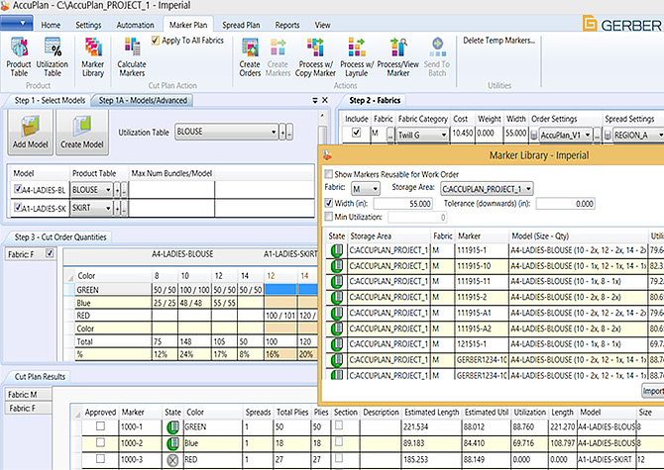This screenshot has height=470, width=664.
Task: Click ellipsis button next to fabric M
Action: [390, 136]
